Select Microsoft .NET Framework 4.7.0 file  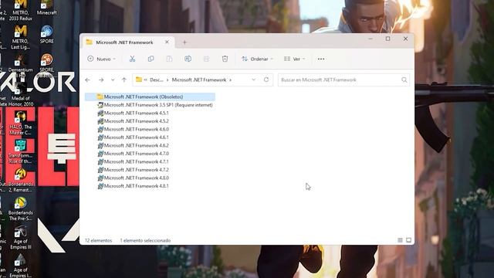click(133, 154)
